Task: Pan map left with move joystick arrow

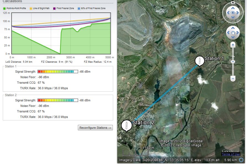Action: tap(228, 33)
